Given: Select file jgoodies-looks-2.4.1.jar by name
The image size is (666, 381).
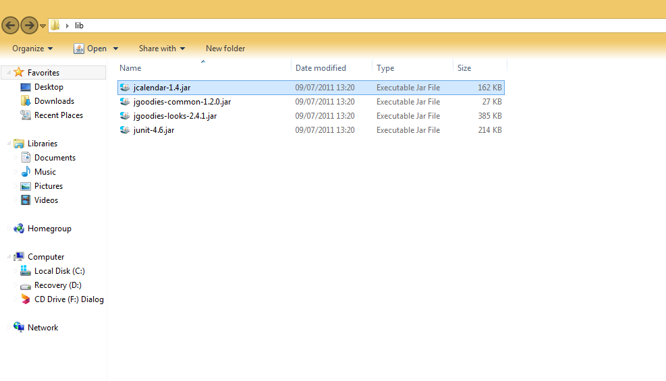Looking at the screenshot, I should [175, 116].
